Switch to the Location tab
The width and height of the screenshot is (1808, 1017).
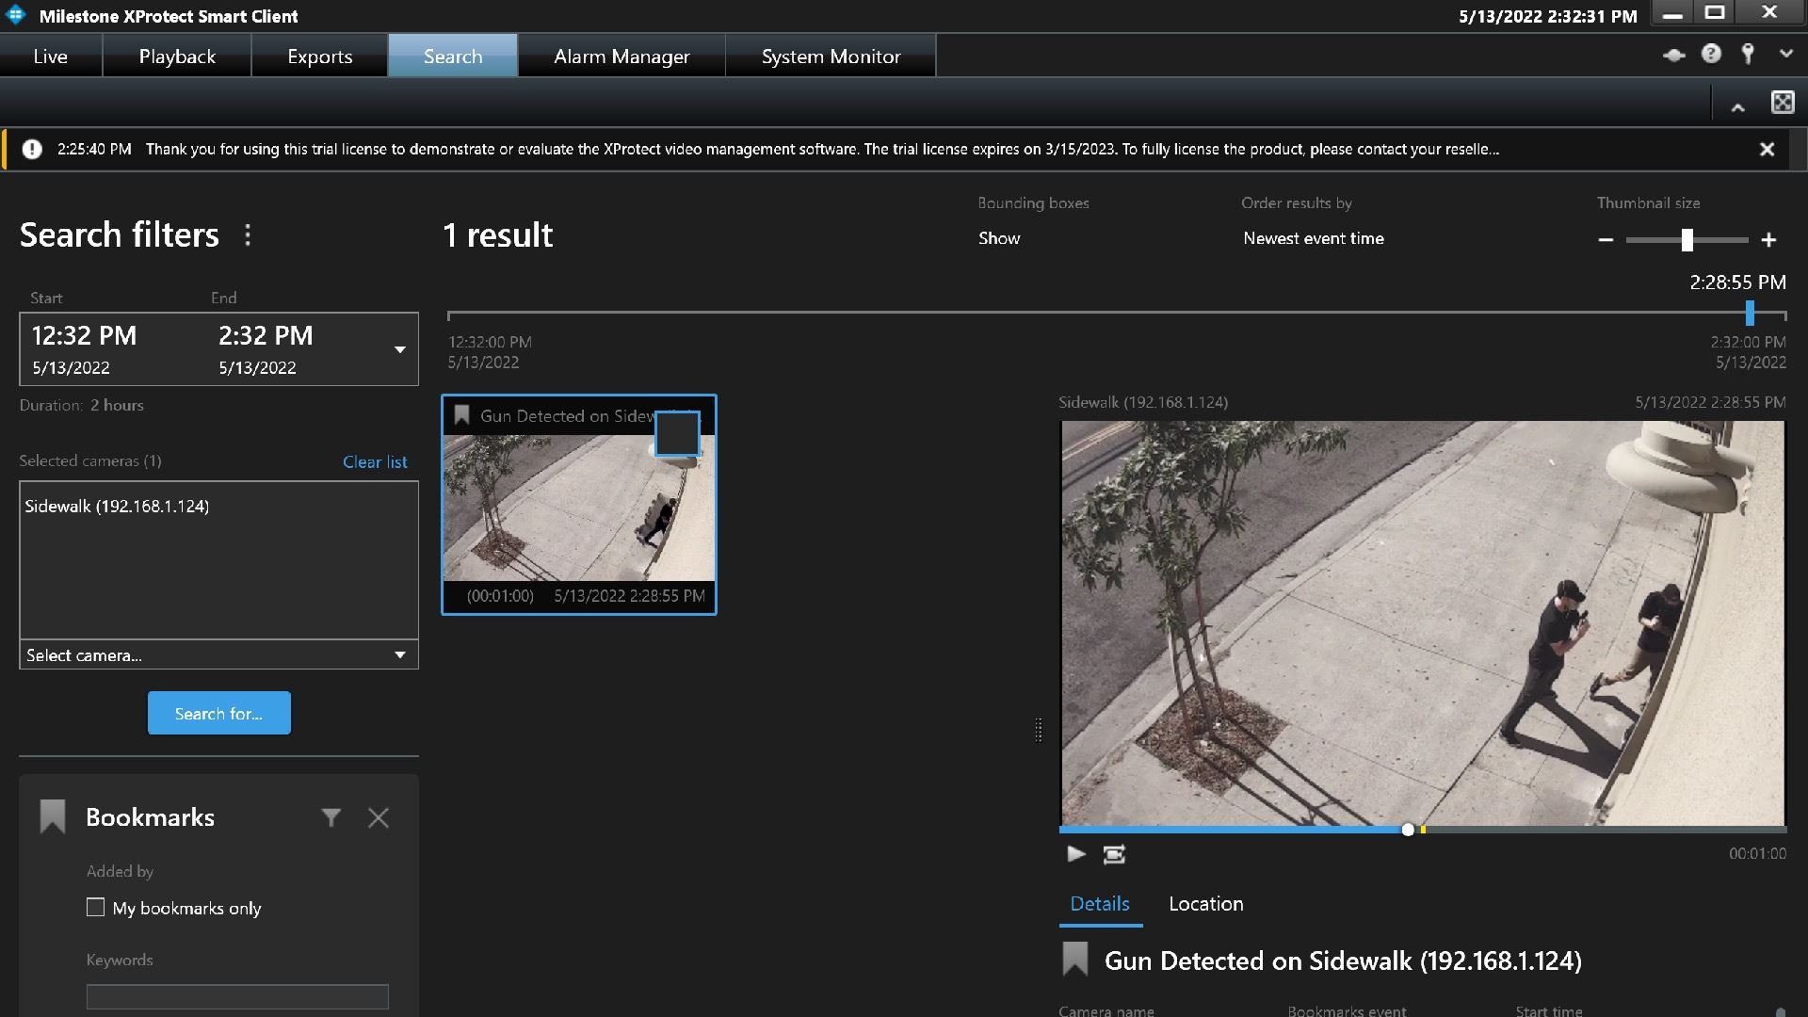coord(1205,903)
